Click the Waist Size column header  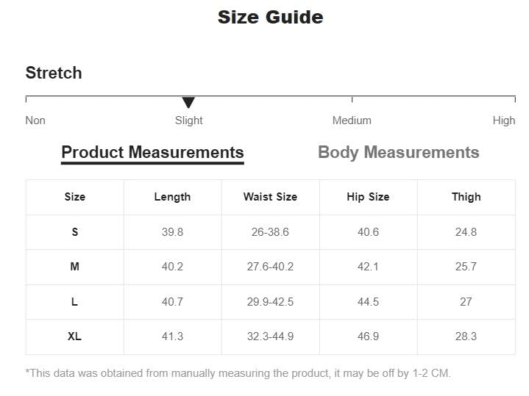click(x=270, y=197)
